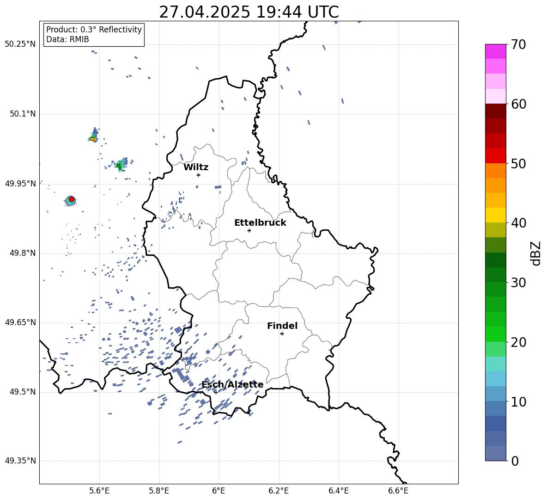Click the 49.35°N latitude label

coord(20,461)
